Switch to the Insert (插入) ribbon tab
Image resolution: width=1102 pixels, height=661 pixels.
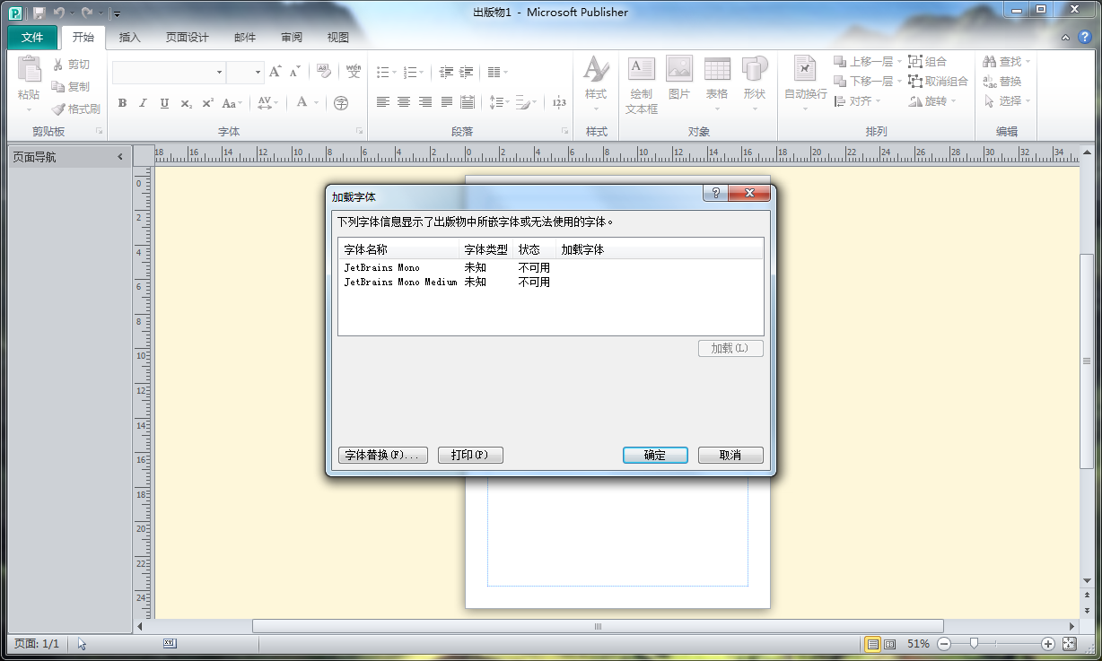130,37
